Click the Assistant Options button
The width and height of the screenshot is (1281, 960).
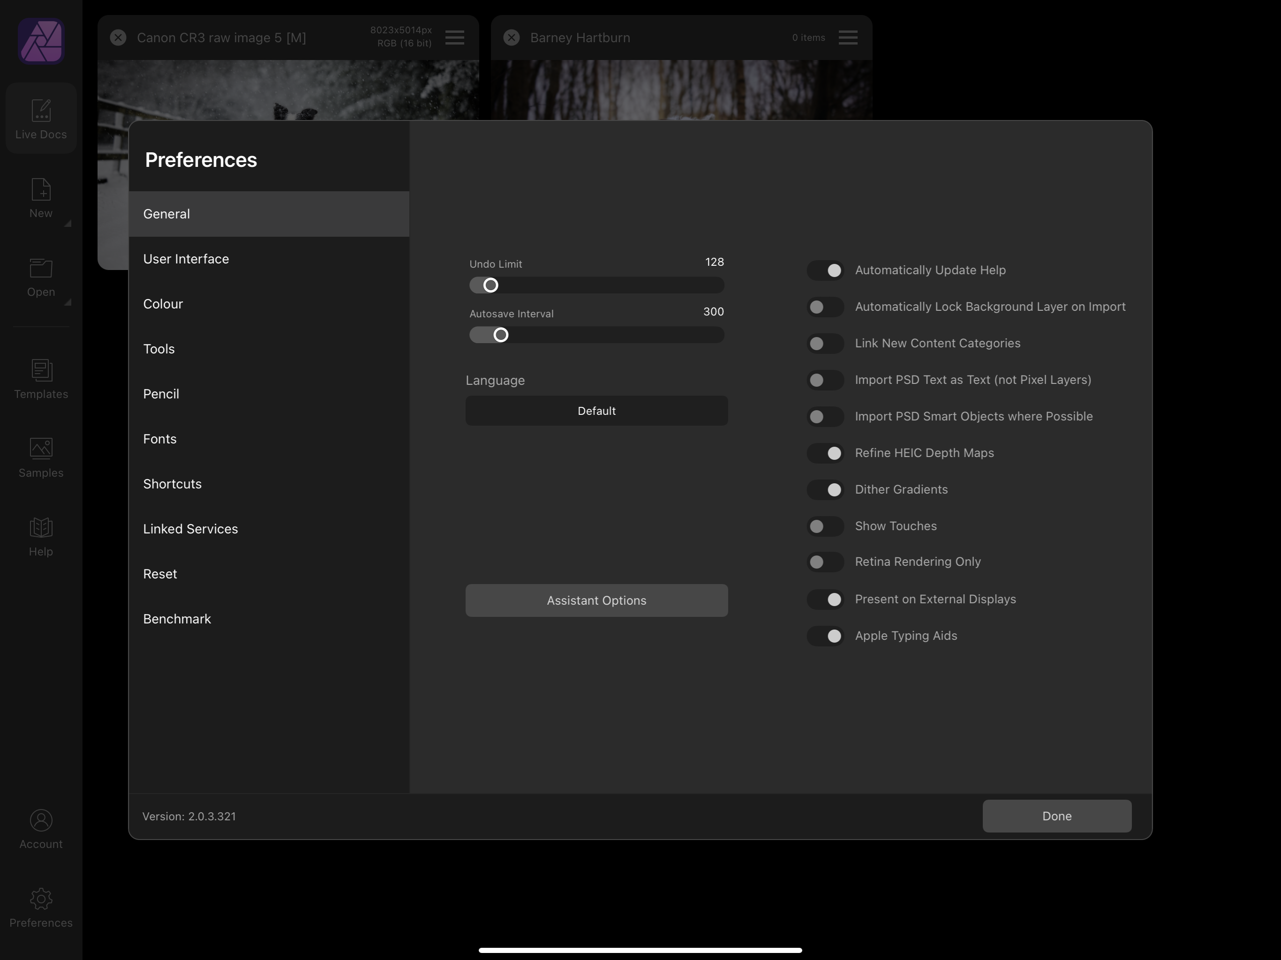[596, 600]
